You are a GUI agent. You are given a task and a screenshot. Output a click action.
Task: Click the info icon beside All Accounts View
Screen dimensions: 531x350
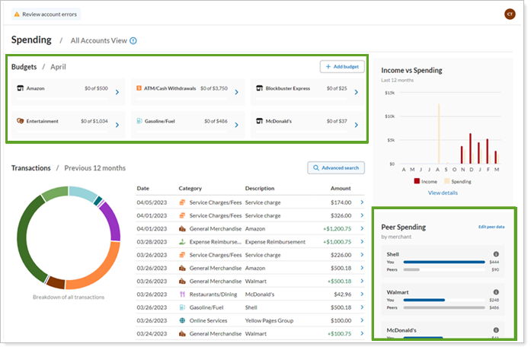[x=133, y=40]
